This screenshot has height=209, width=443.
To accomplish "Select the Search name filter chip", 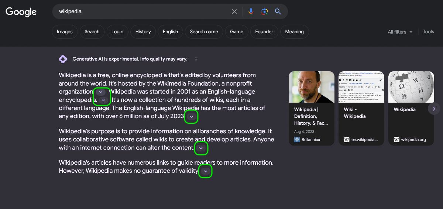I will tap(204, 32).
